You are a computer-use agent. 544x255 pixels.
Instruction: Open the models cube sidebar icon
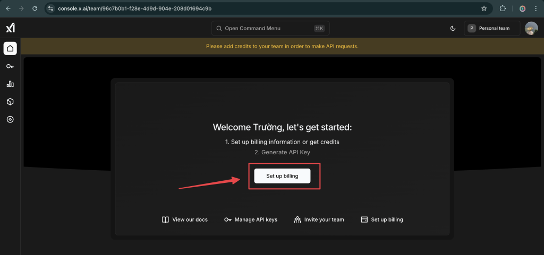point(10,102)
